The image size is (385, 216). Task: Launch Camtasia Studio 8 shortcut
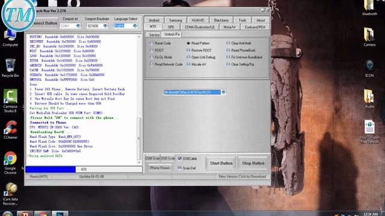tap(10, 100)
